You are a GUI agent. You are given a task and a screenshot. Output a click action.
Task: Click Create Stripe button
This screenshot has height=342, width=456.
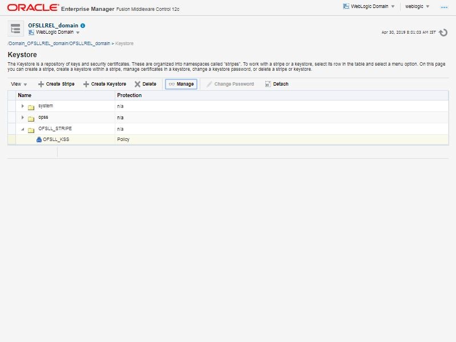pos(57,84)
